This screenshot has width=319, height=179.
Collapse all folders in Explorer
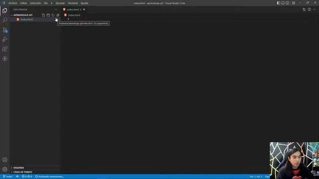click(x=58, y=15)
